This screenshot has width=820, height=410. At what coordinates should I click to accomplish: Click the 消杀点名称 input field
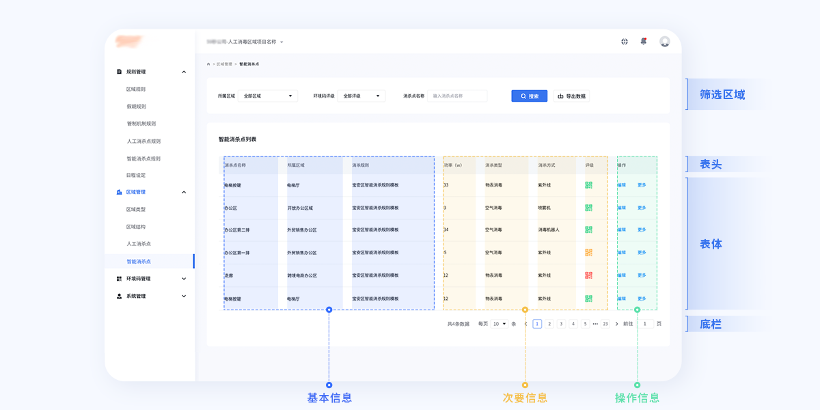pos(459,96)
